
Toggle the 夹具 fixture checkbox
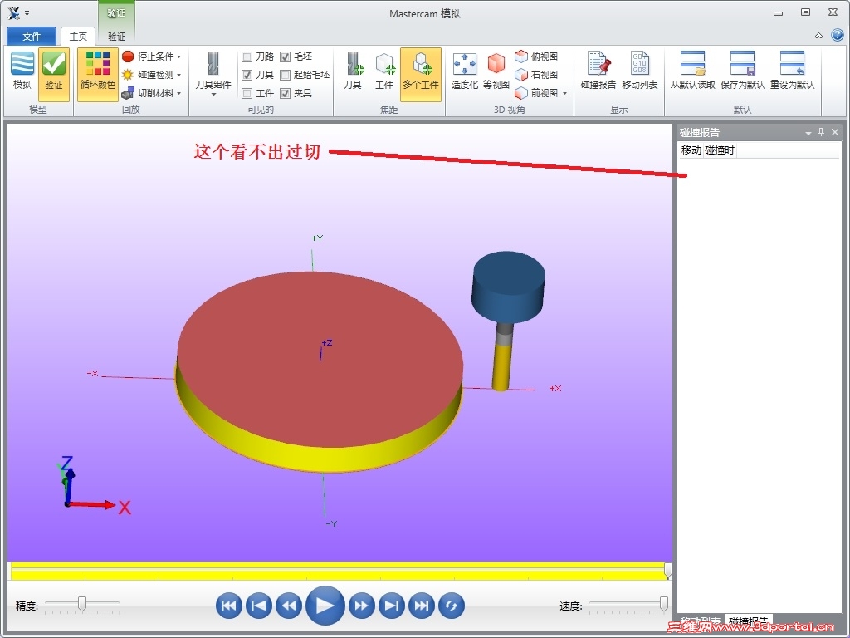pos(286,93)
